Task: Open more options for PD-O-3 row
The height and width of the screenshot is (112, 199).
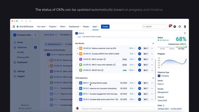Action: (x=152, y=100)
